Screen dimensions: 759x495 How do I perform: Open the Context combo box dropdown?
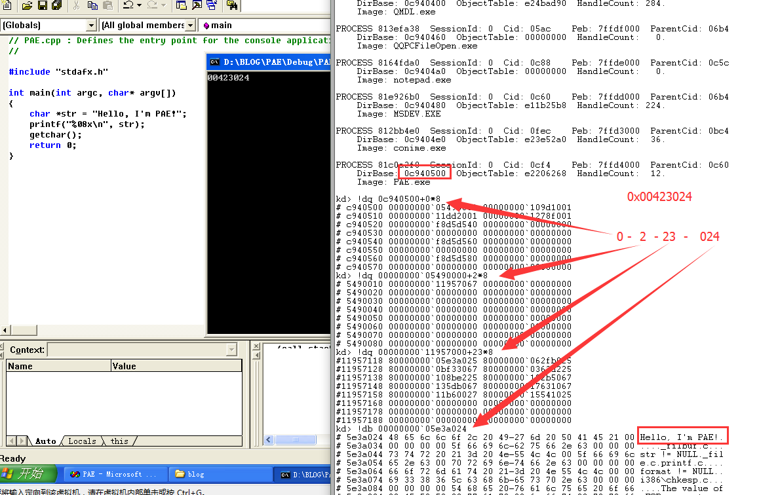pos(231,350)
